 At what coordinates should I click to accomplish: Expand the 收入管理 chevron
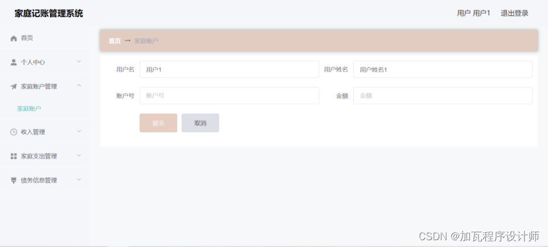coord(79,131)
